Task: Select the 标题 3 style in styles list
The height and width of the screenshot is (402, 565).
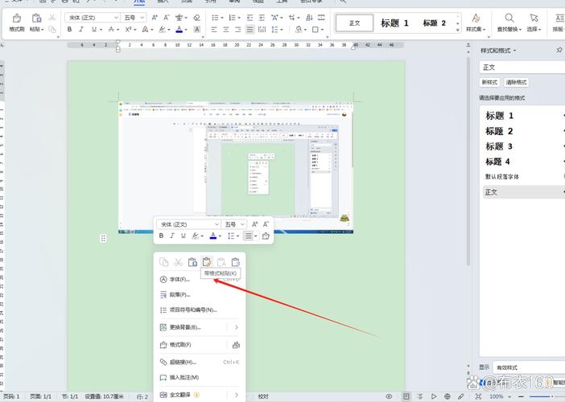Action: (x=499, y=146)
